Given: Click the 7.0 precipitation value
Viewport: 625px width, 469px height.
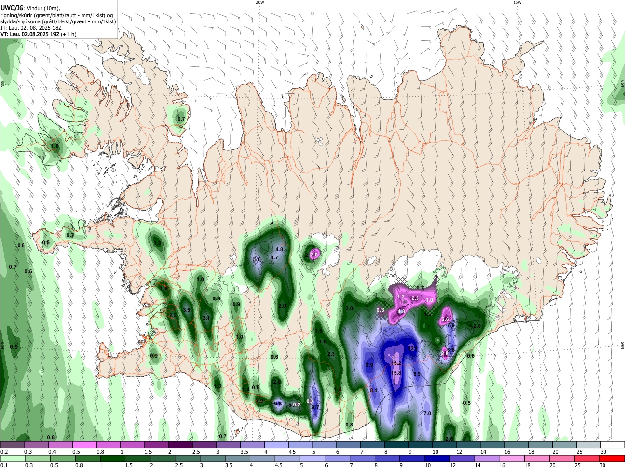Looking at the screenshot, I should [x=427, y=413].
